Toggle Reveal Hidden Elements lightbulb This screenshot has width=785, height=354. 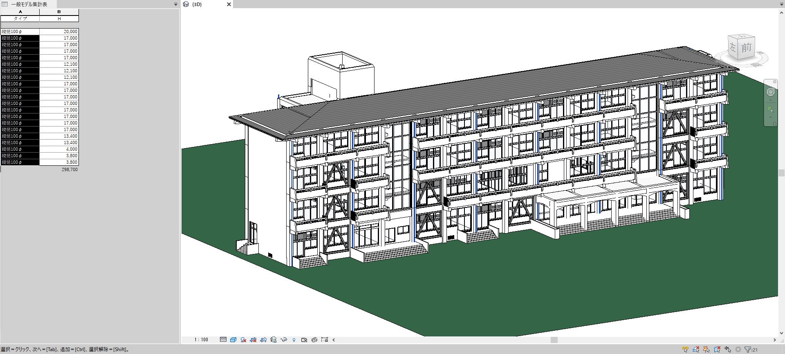(x=294, y=340)
